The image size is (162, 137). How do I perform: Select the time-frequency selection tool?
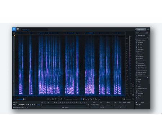pos(84,99)
